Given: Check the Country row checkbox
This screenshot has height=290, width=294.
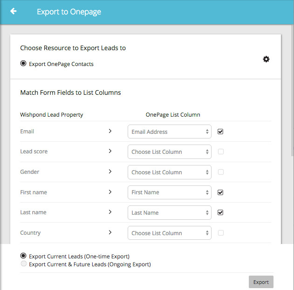Looking at the screenshot, I should (221, 233).
